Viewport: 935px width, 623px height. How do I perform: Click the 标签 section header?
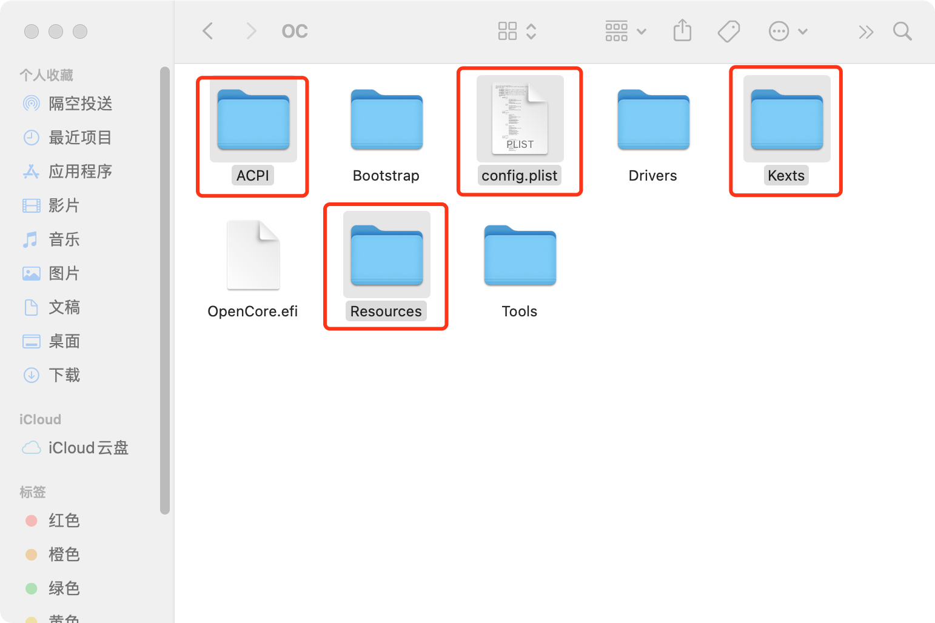click(x=33, y=492)
